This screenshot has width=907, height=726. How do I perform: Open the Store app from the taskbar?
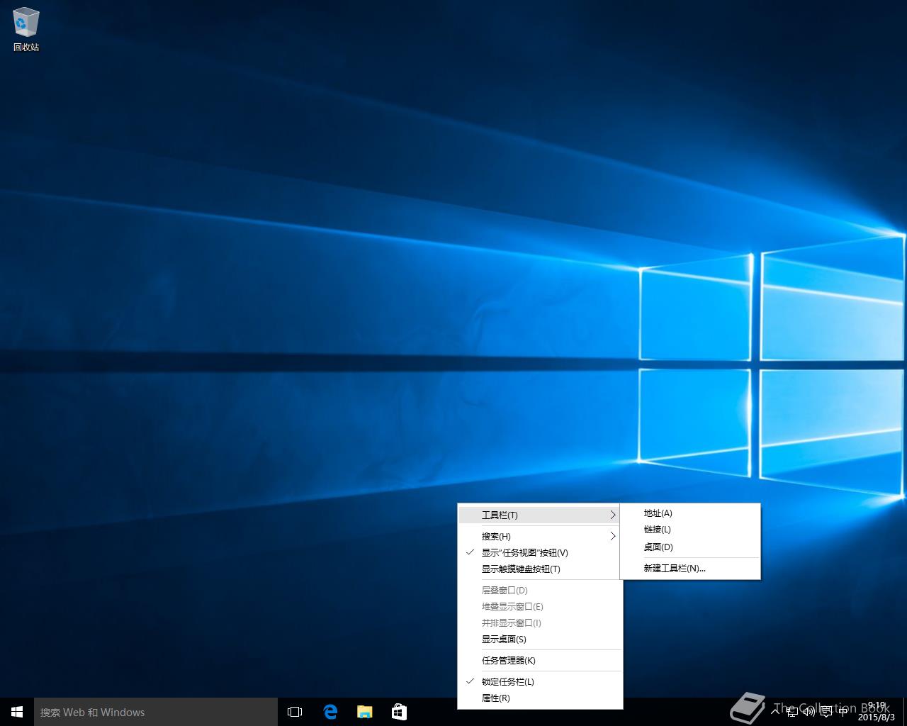pyautogui.click(x=399, y=712)
